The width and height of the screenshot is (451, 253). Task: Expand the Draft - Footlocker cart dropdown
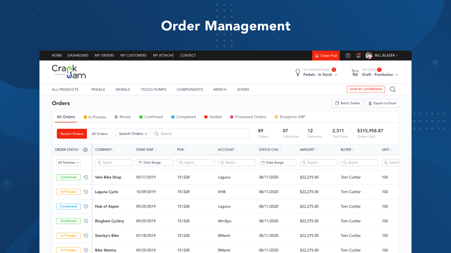(x=380, y=74)
